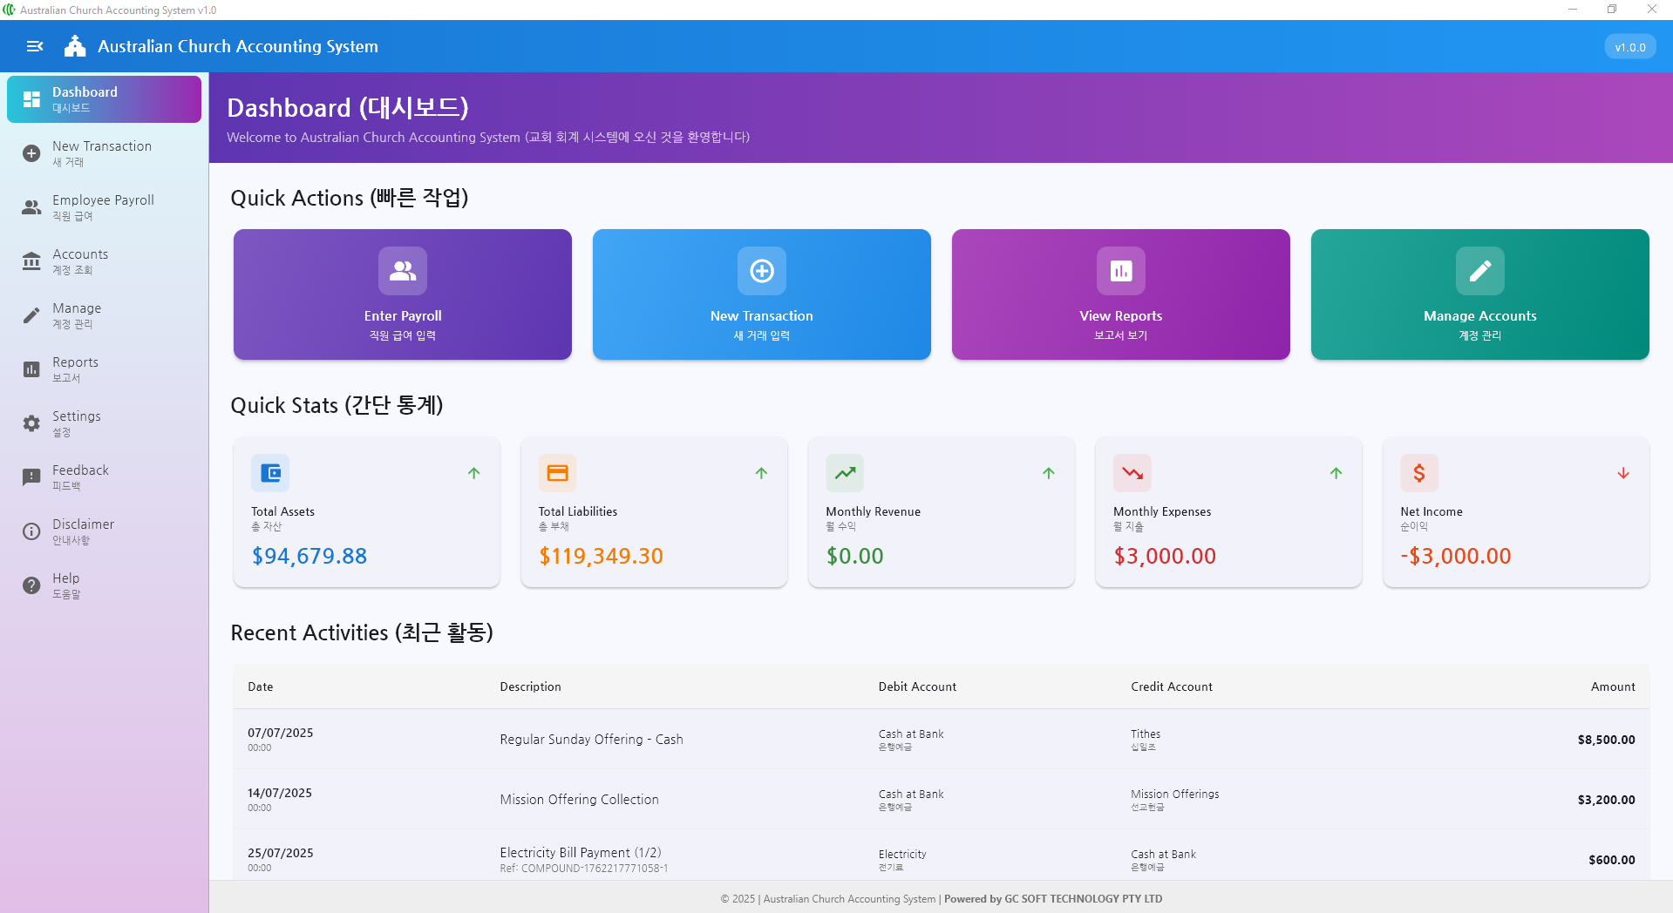This screenshot has width=1673, height=913.
Task: Click the Feedback chat bubble icon
Action: pyautogui.click(x=31, y=477)
